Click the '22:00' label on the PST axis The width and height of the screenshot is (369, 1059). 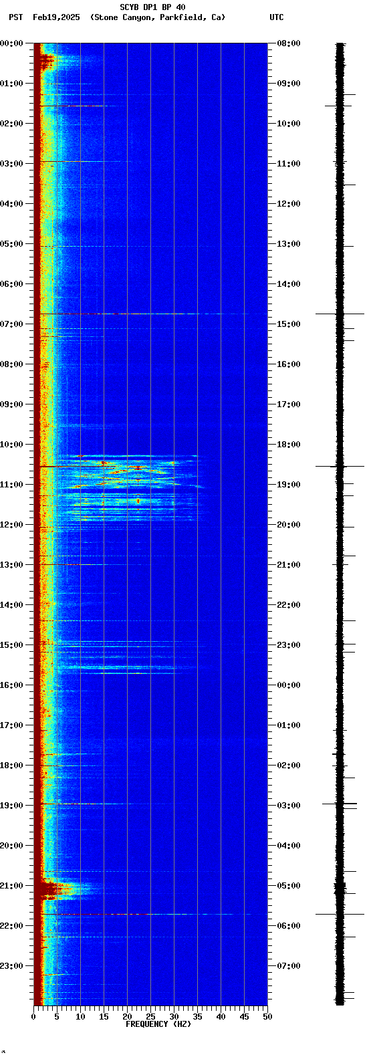coord(12,926)
